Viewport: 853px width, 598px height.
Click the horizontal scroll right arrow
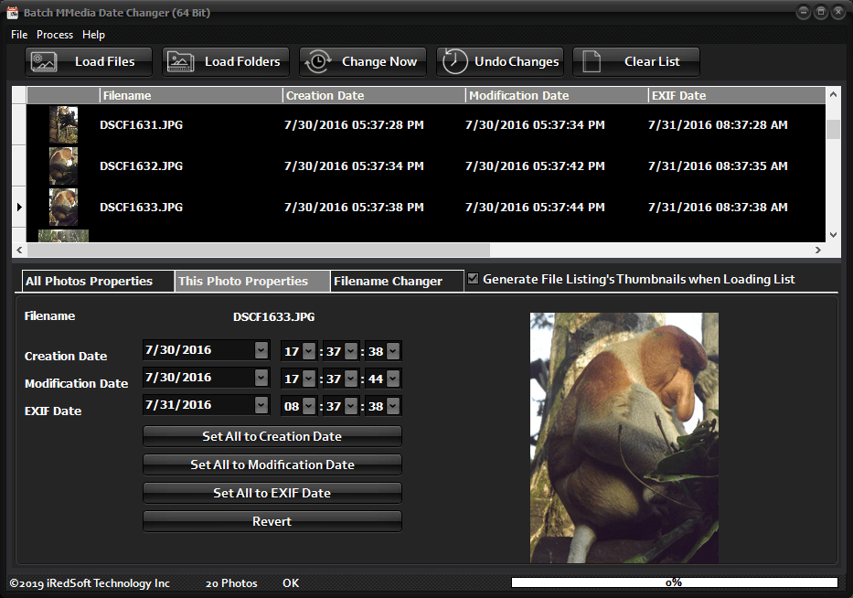(x=817, y=250)
